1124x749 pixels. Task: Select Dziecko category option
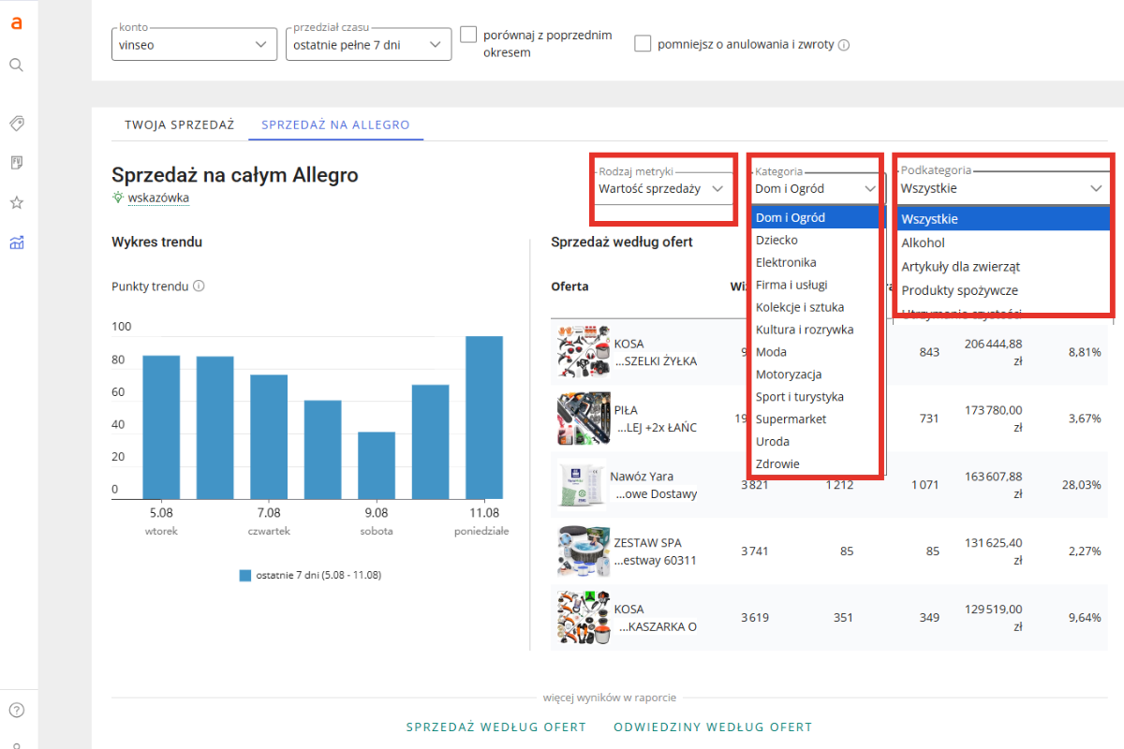pyautogui.click(x=815, y=240)
